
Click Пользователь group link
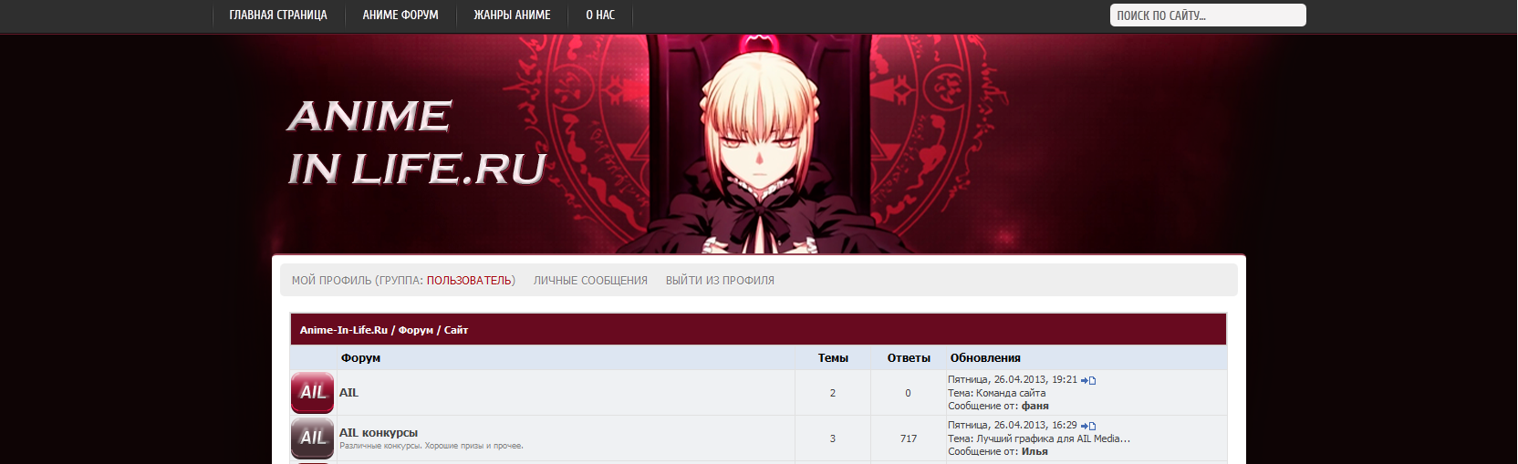pyautogui.click(x=469, y=281)
